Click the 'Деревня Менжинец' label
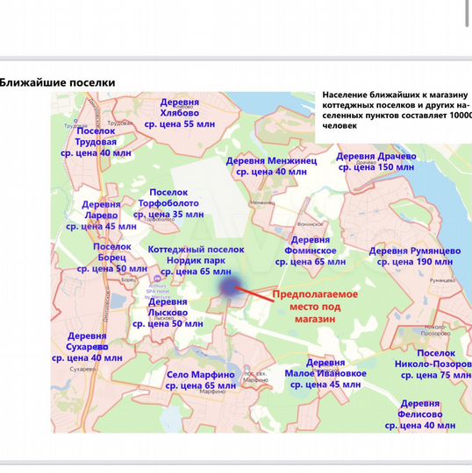This screenshot has width=472, height=473. (x=271, y=161)
